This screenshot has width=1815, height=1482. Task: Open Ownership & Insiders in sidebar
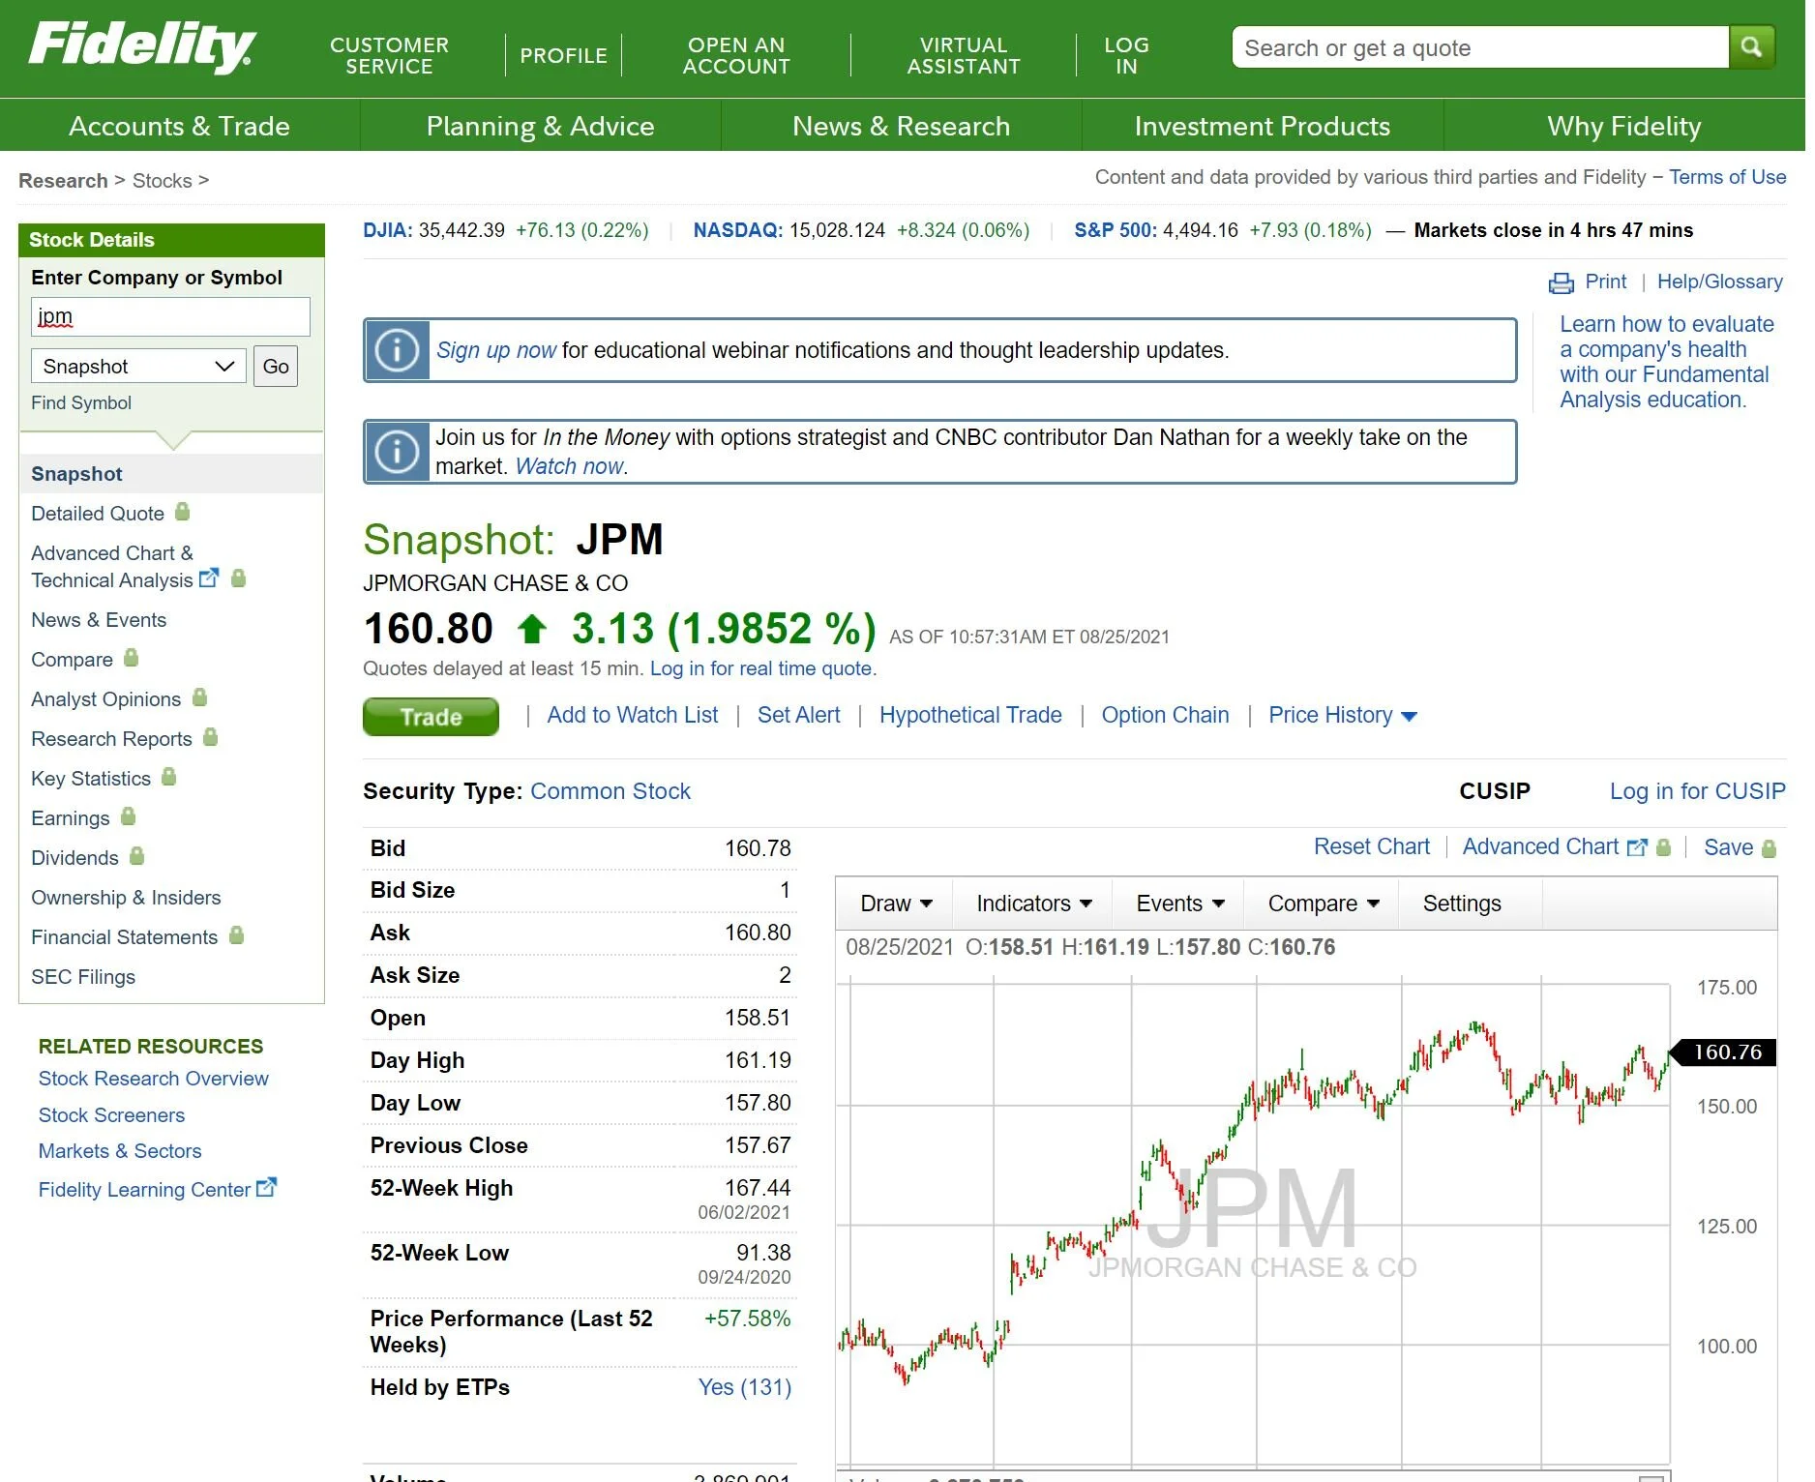[126, 898]
